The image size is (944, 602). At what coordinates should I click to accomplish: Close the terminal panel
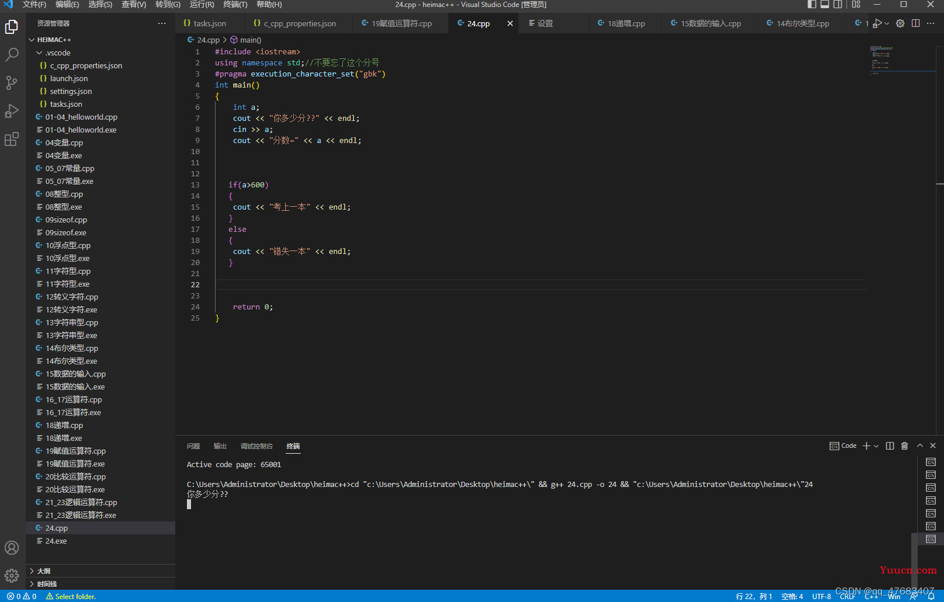tap(933, 446)
